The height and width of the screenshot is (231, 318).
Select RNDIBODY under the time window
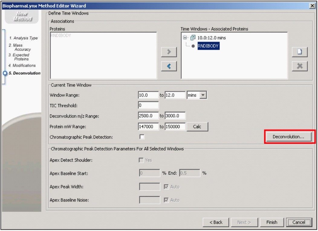(208, 46)
